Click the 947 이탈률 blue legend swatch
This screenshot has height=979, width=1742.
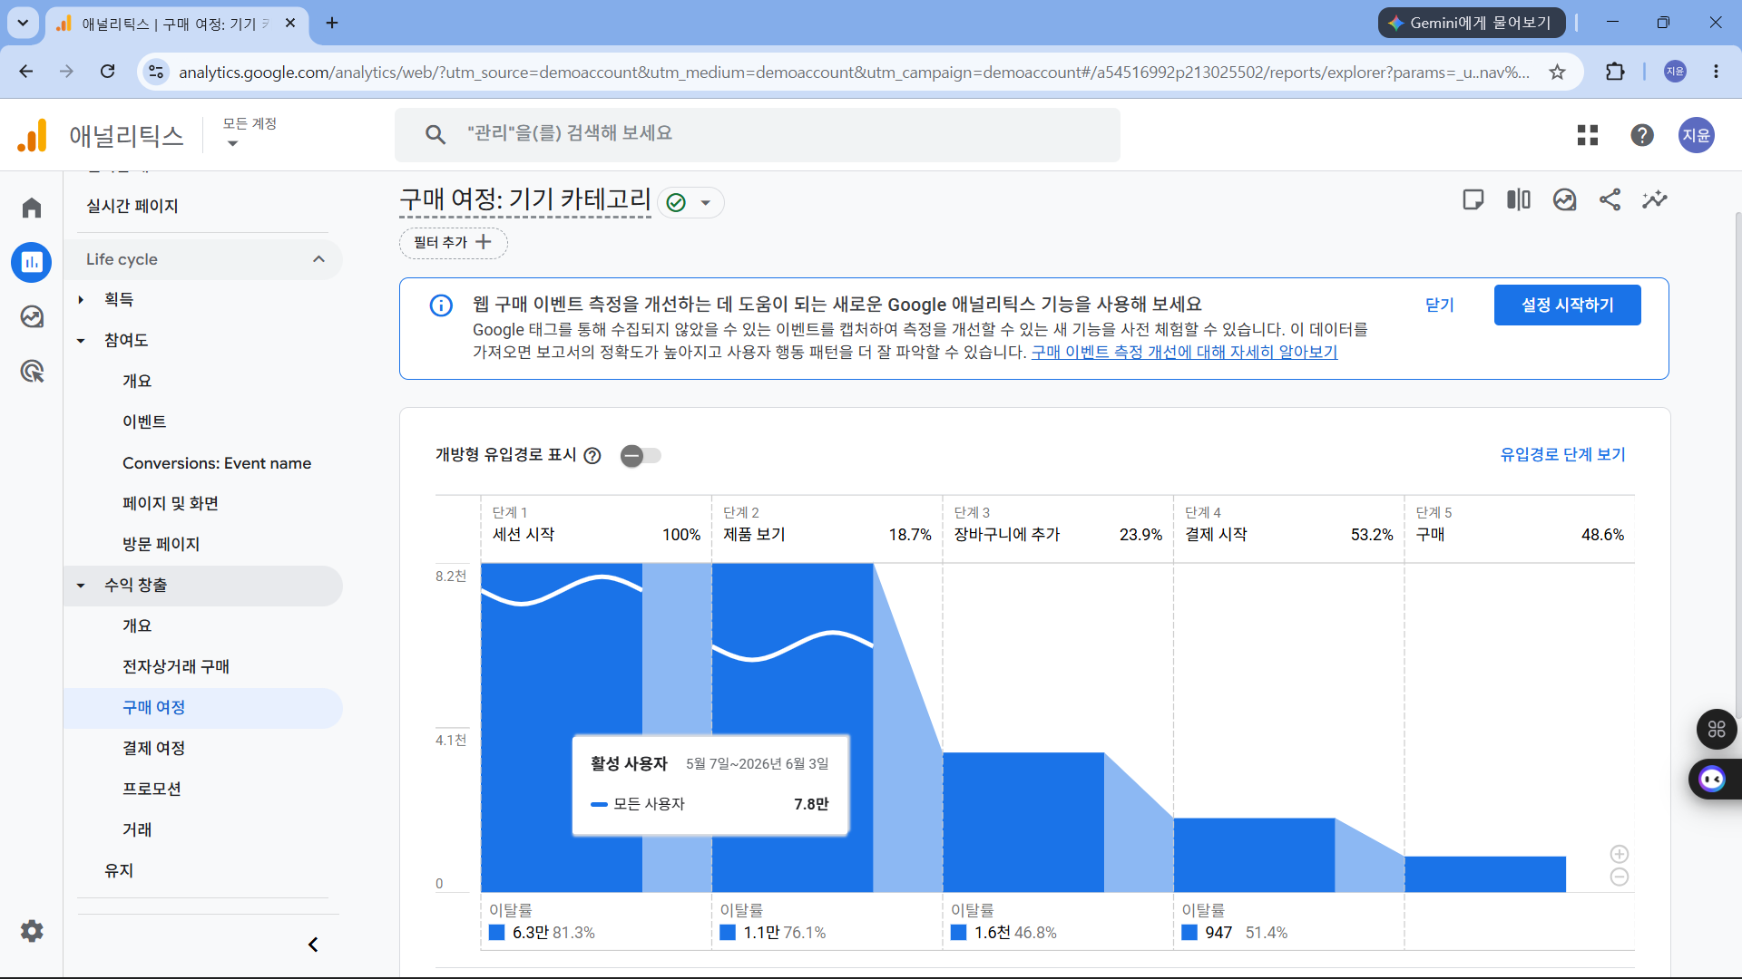(1189, 933)
